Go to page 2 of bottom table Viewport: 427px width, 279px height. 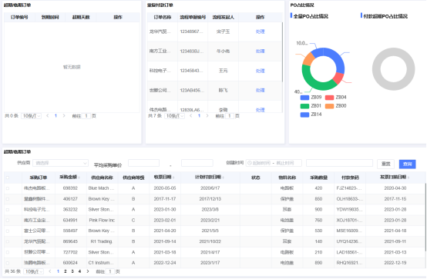click(66, 271)
